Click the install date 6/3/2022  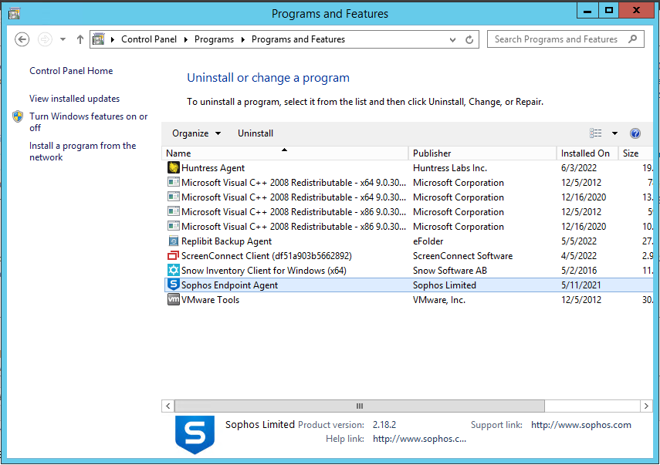click(x=579, y=168)
